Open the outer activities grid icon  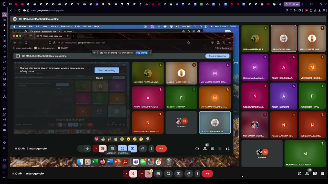click(323, 174)
